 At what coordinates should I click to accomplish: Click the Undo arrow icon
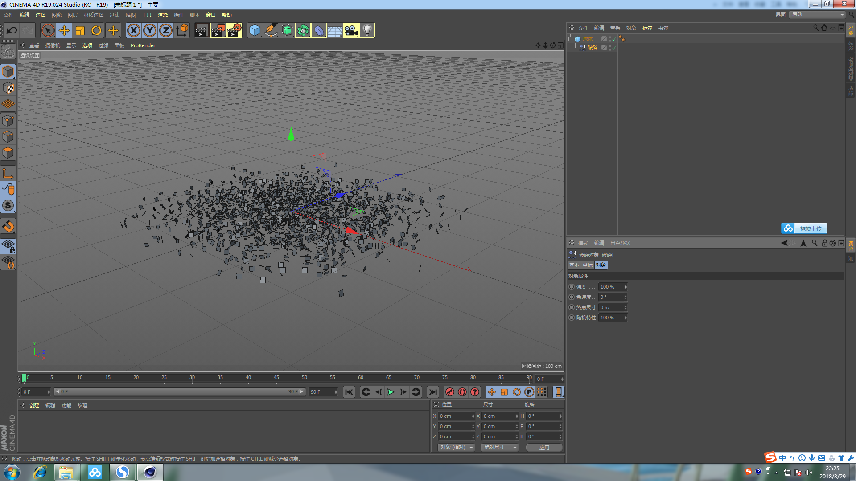point(12,31)
